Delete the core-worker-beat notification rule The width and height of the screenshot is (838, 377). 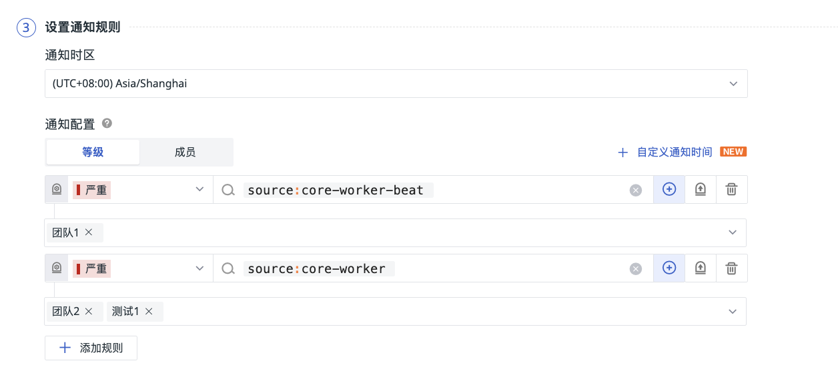[732, 190]
